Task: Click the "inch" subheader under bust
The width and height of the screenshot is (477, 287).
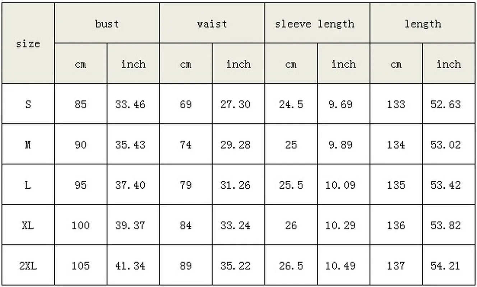Action: click(x=133, y=64)
